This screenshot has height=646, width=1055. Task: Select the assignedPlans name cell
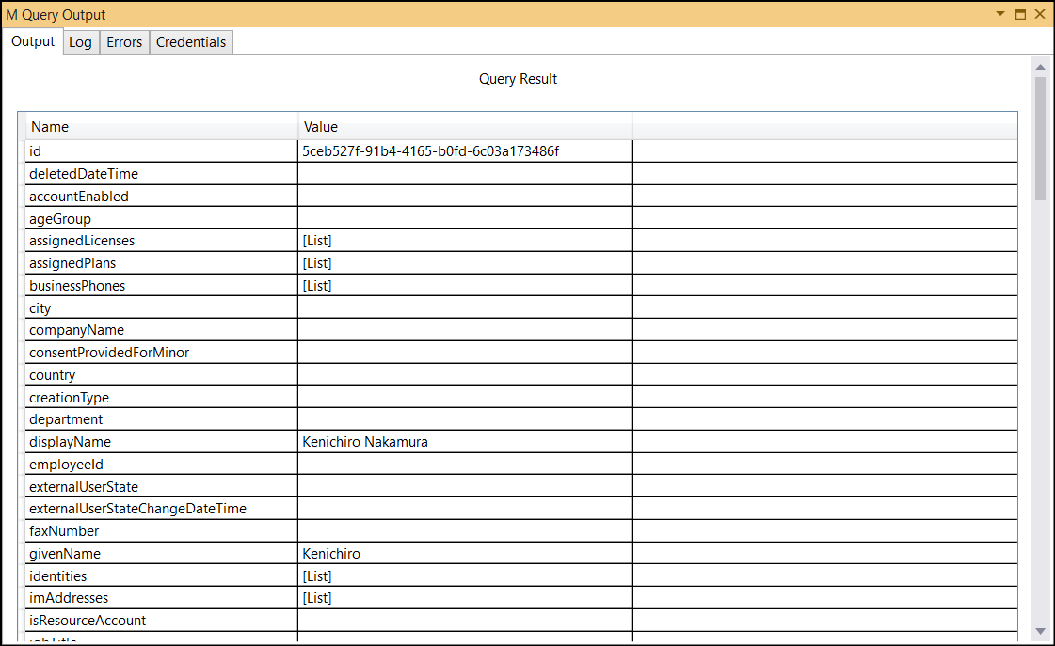[x=162, y=263]
